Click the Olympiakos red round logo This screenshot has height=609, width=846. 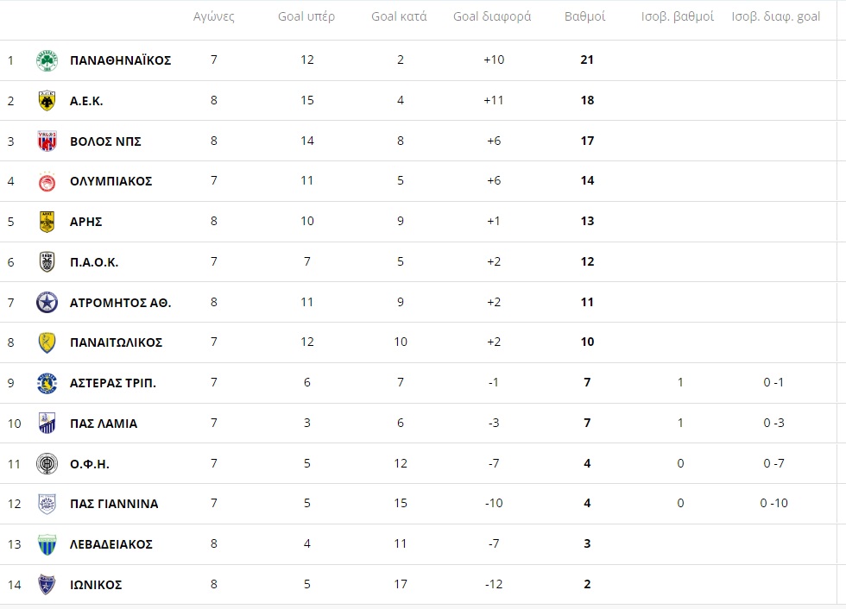(47, 182)
